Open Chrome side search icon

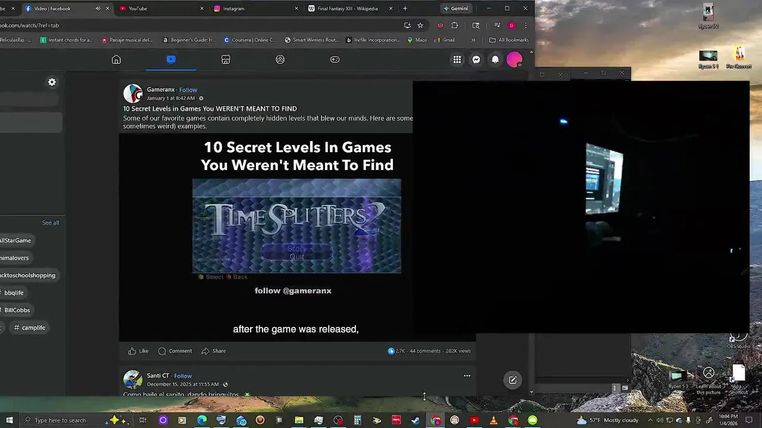tap(476, 26)
